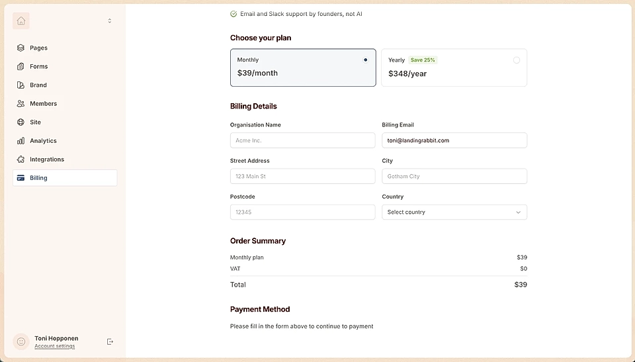Screen dimensions: 635x362
Task: Click the Brand swatch icon
Action: tap(21, 85)
